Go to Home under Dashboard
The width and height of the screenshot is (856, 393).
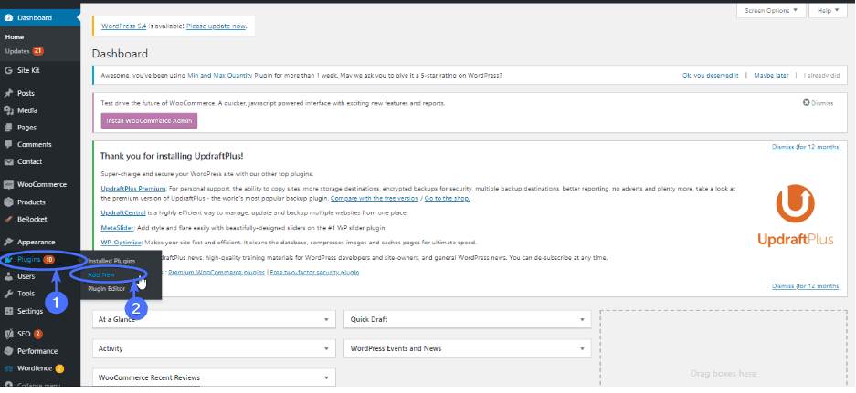tap(15, 37)
